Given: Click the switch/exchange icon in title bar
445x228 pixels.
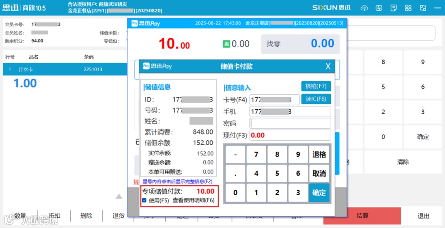Looking at the screenshot, I should [x=379, y=8].
